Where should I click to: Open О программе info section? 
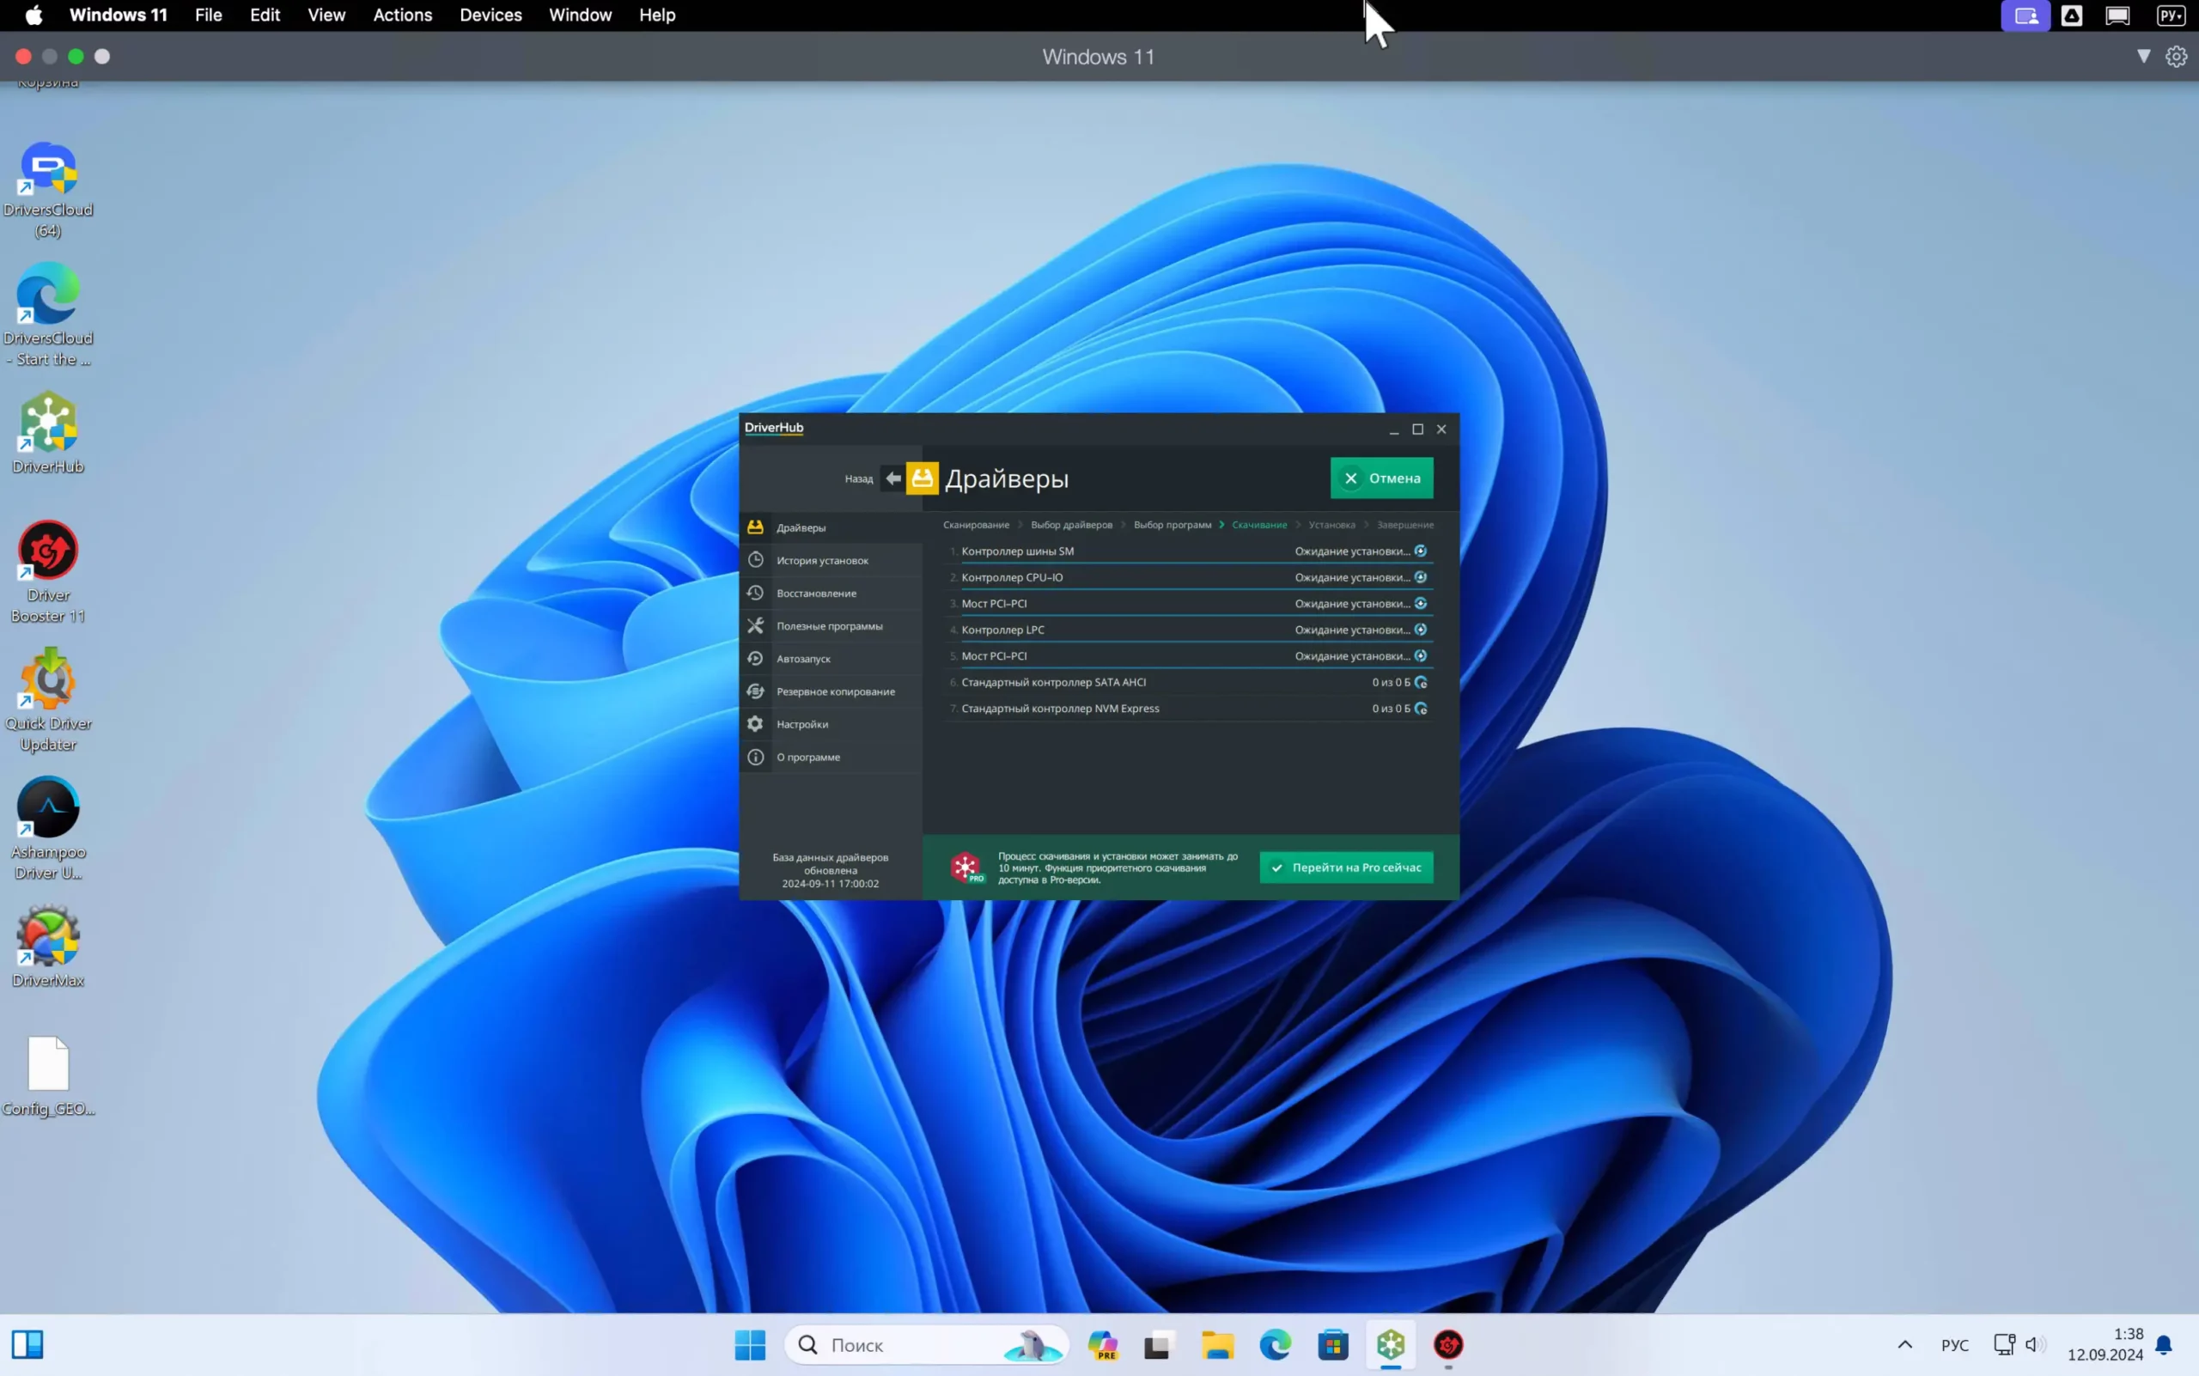pyautogui.click(x=807, y=758)
